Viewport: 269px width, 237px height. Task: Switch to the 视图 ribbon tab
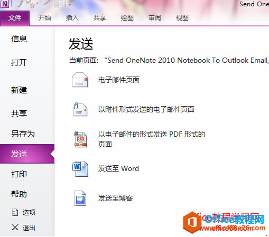tap(182, 18)
